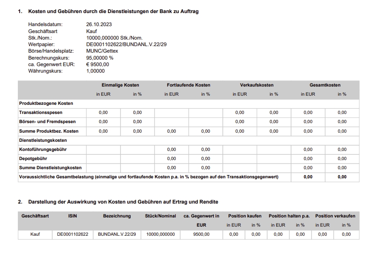Click the Gesamtkosten column header
Viewport: 369px width, 254px height.
coord(325,85)
